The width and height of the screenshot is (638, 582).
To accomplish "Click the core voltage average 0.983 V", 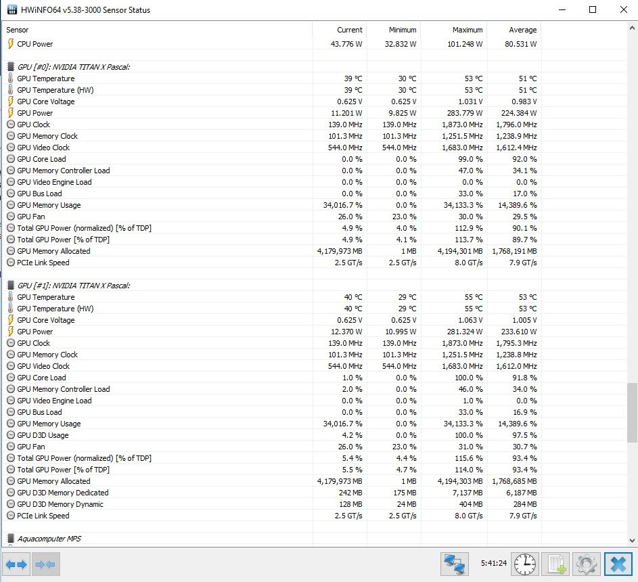I will tap(524, 102).
